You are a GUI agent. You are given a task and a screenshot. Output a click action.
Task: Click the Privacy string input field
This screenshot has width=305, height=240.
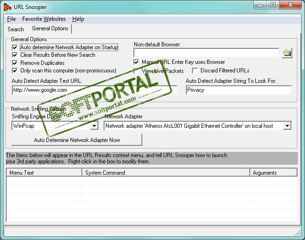coord(239,90)
